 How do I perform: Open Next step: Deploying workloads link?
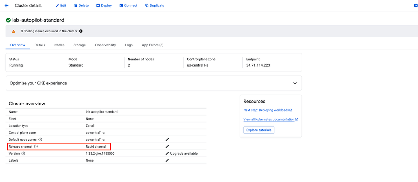268,110
